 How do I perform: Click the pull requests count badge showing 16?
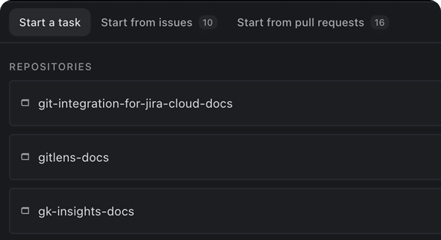(380, 22)
